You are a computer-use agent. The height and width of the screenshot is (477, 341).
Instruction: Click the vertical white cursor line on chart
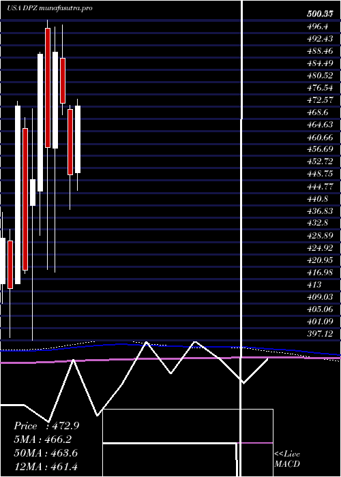242,237
